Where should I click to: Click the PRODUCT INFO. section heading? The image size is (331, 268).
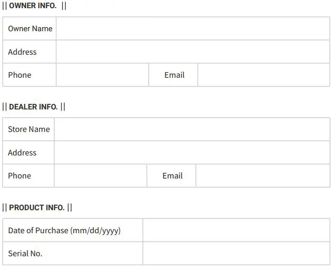pos(37,208)
